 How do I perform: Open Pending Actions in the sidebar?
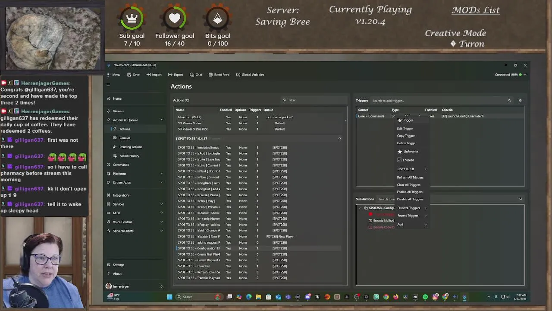(x=130, y=147)
